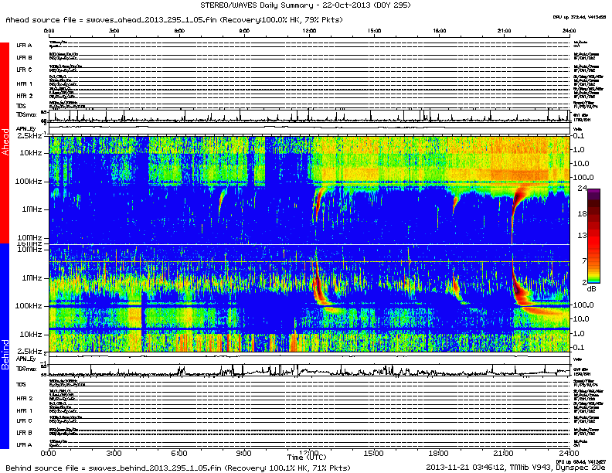
Task: Click the red Ahead spacecraft side bar
Action: [5, 143]
